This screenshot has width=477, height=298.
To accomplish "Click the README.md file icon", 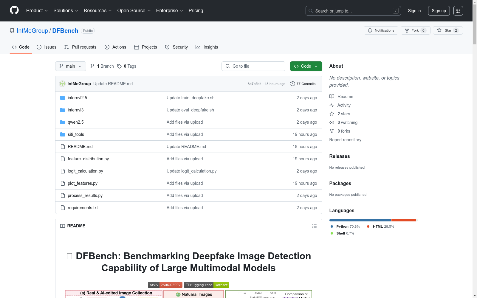I will (x=63, y=147).
